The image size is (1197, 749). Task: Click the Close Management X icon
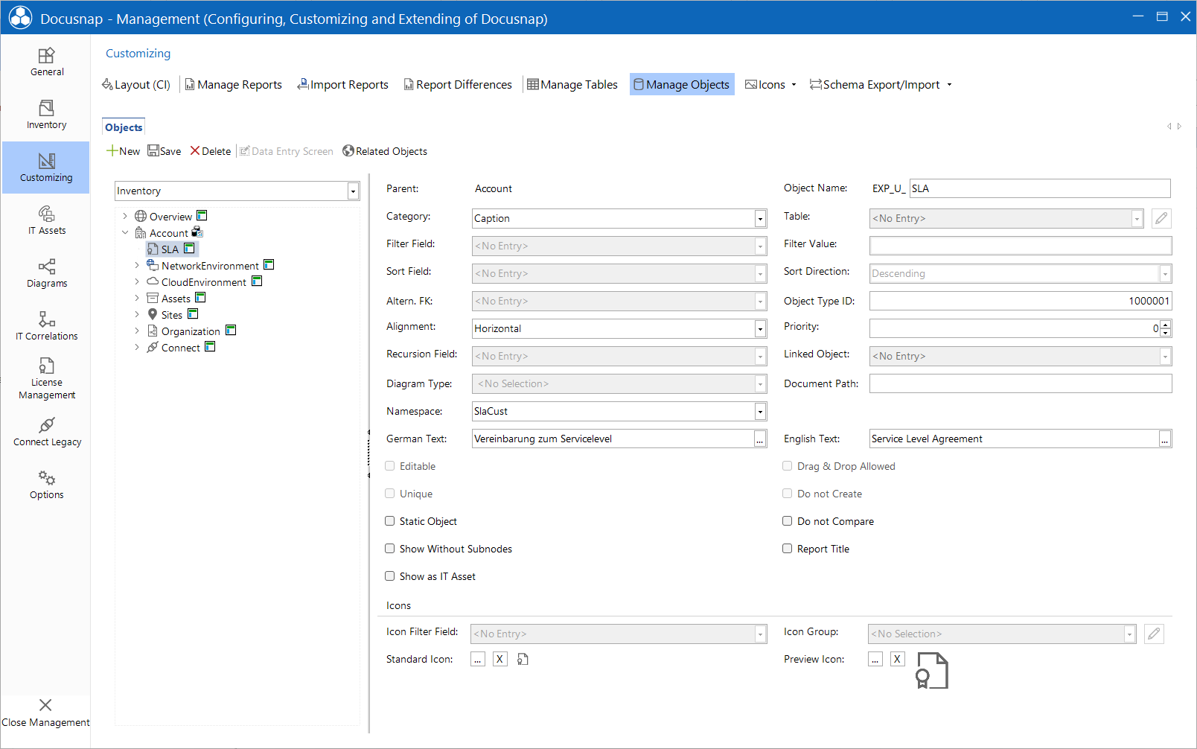pyautogui.click(x=45, y=705)
